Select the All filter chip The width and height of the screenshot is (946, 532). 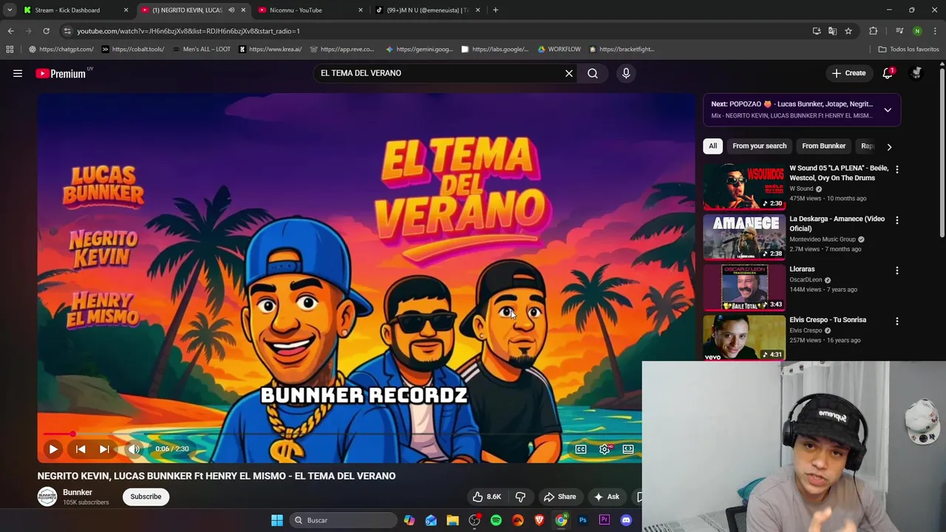click(x=712, y=146)
